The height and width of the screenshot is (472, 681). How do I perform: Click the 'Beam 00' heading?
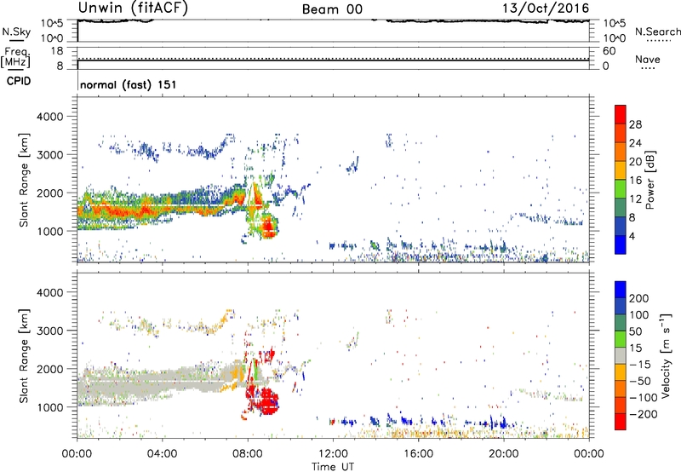click(332, 9)
